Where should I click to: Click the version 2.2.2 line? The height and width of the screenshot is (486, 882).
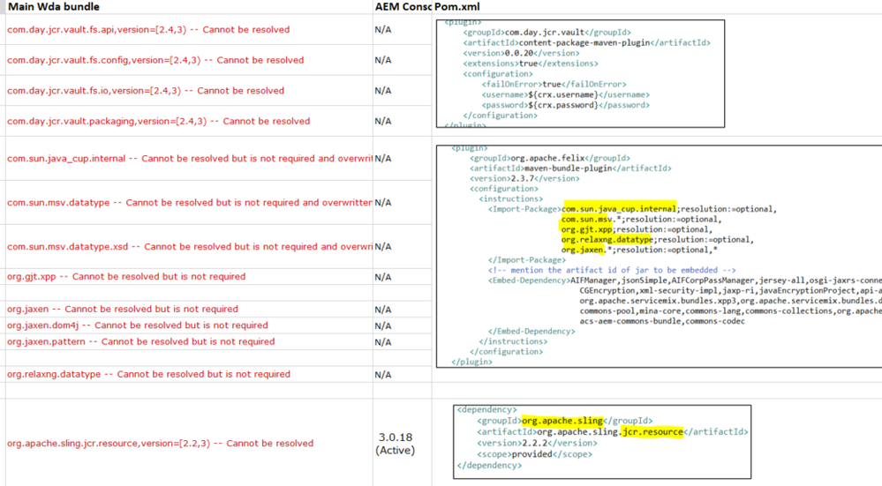click(x=537, y=444)
